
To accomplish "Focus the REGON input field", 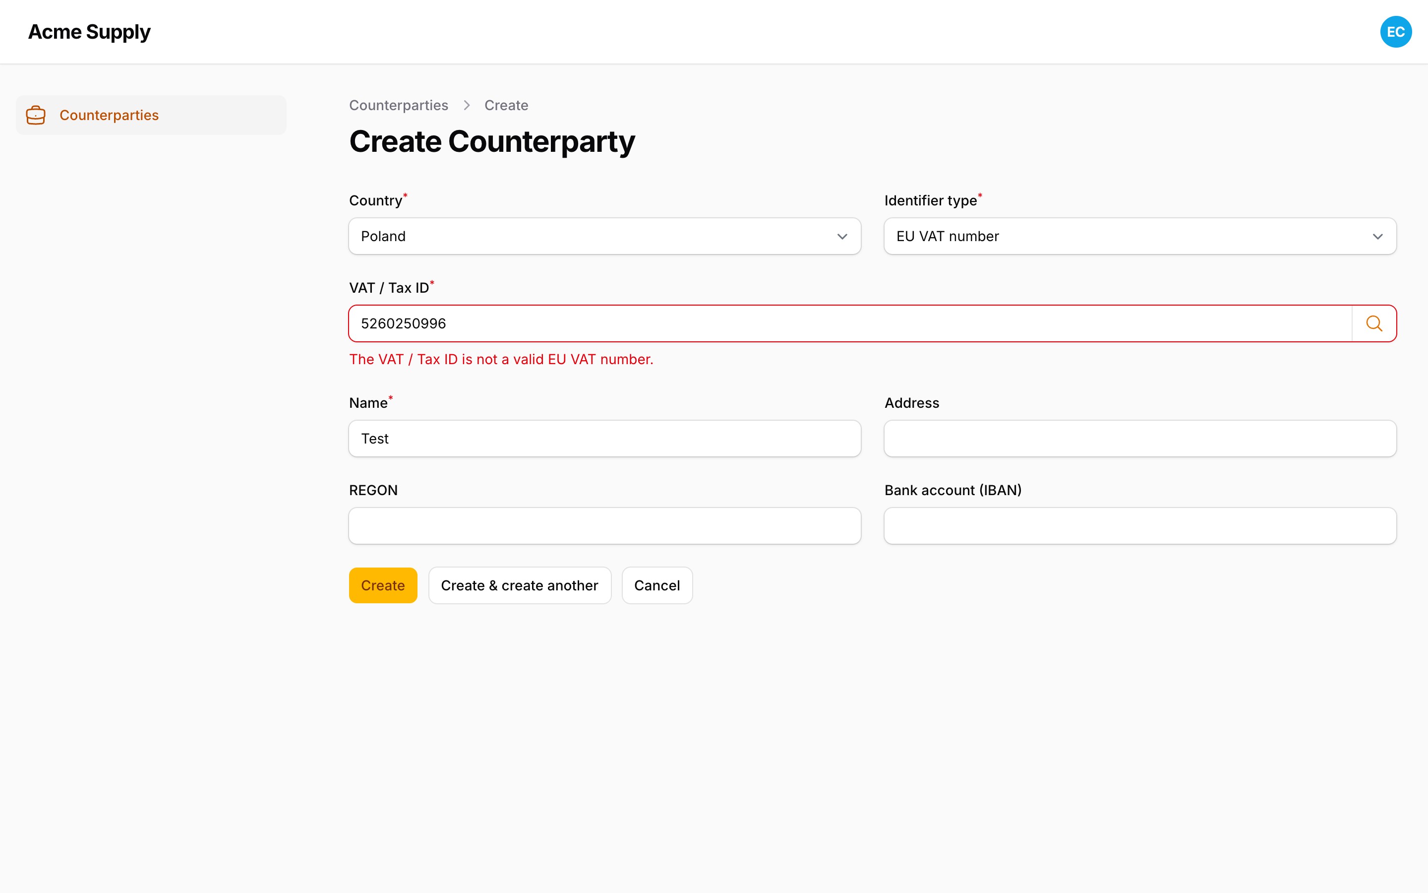I will tap(604, 526).
